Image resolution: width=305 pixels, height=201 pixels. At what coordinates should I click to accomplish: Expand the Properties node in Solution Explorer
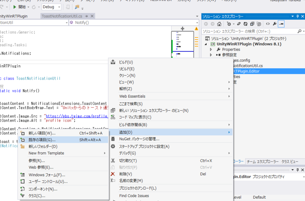coord(211,50)
